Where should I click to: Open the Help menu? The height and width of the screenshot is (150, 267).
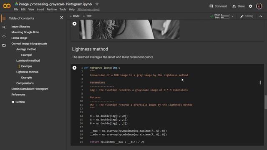72,10
